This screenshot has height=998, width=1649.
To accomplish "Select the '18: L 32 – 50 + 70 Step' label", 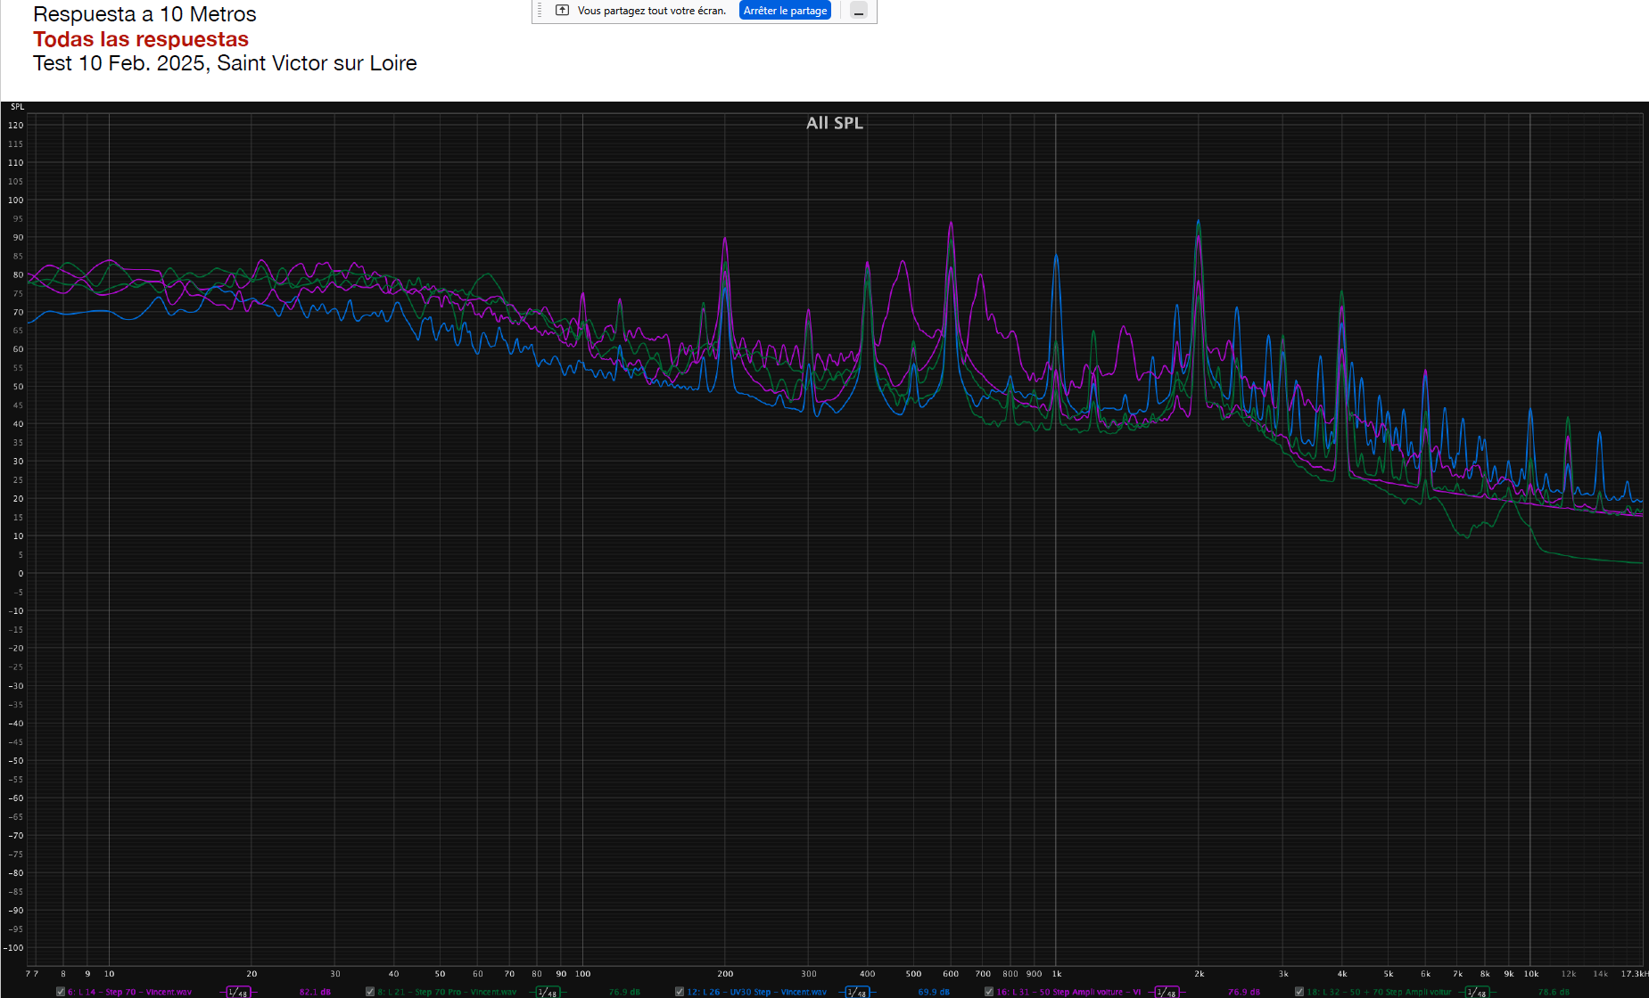I will tap(1379, 992).
